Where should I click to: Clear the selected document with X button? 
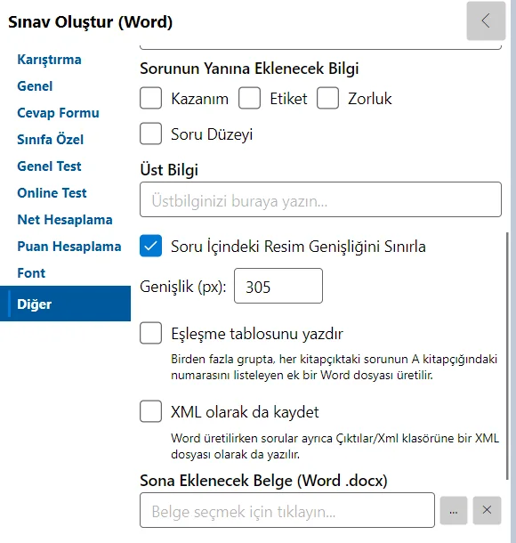[x=487, y=510]
